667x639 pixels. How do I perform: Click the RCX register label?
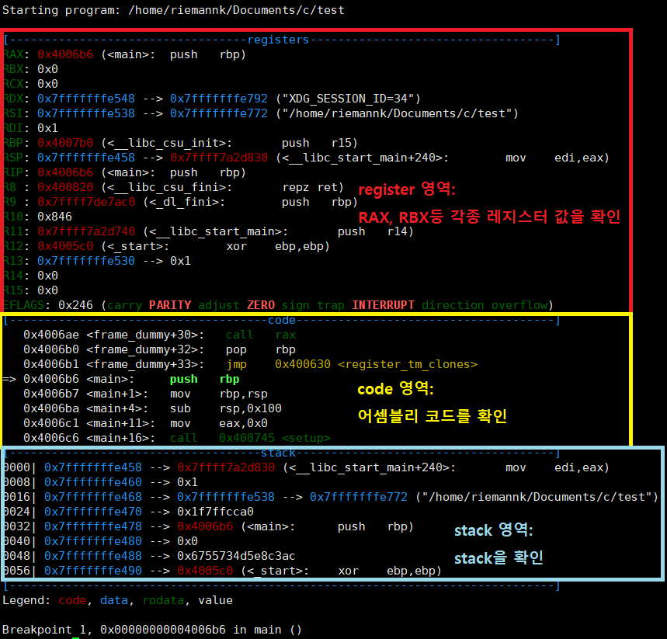(13, 84)
